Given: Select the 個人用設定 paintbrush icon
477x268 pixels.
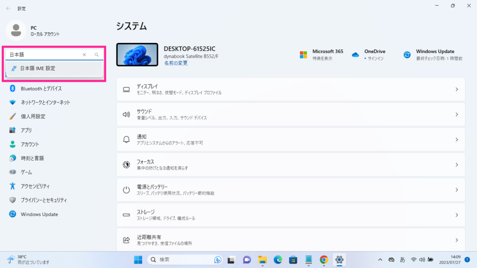Looking at the screenshot, I should 13,116.
